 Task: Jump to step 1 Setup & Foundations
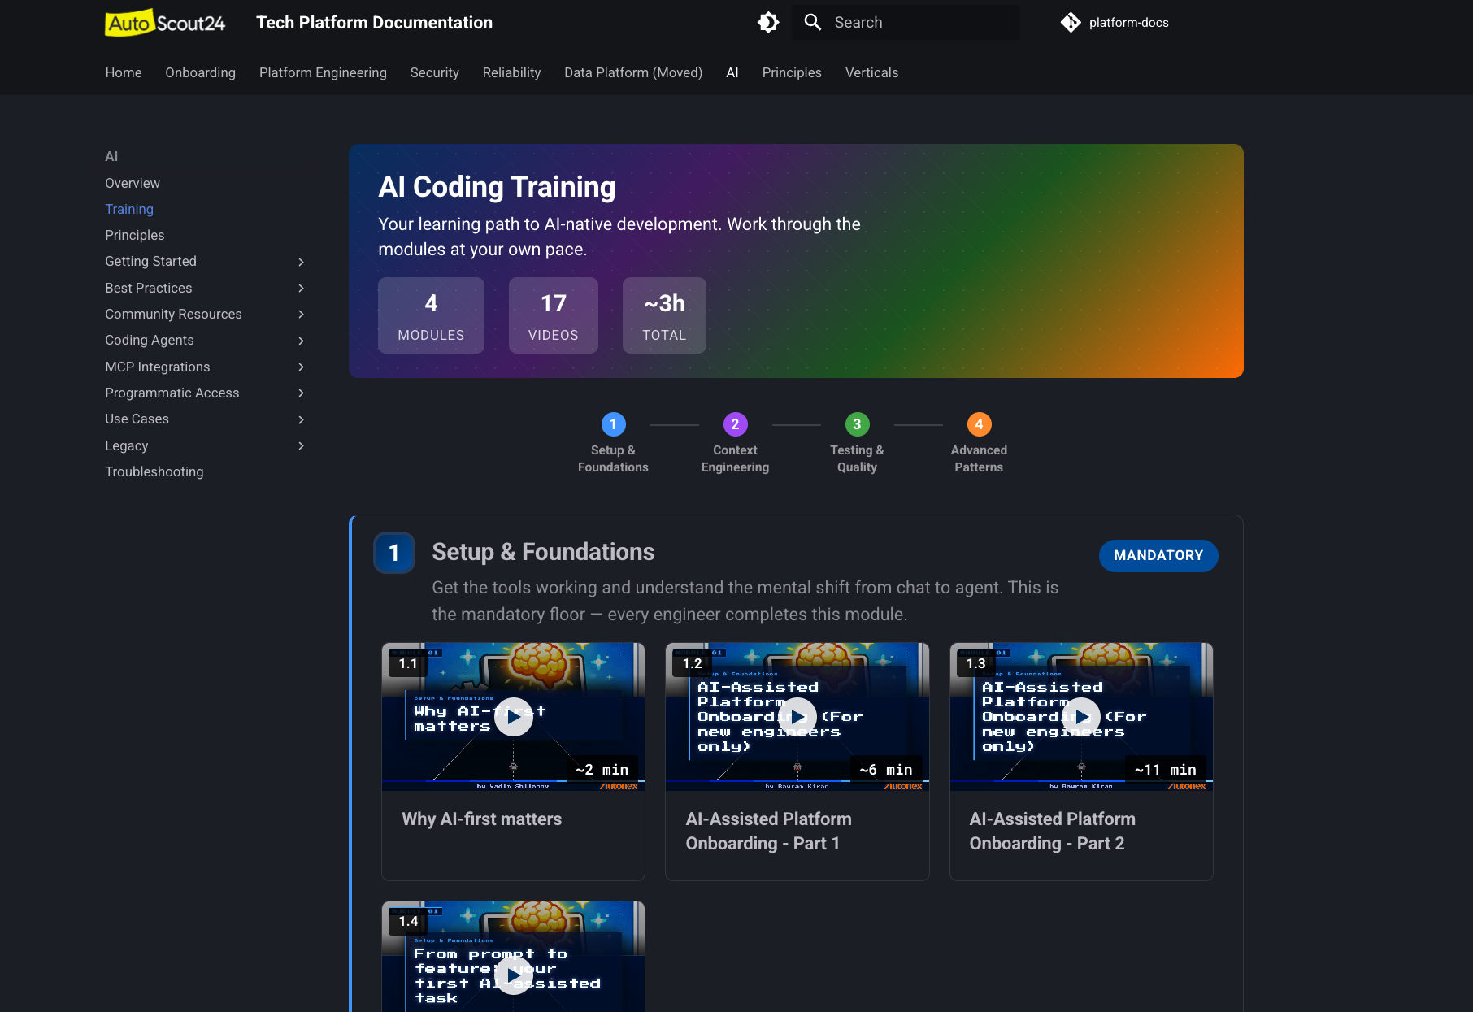[x=613, y=443]
